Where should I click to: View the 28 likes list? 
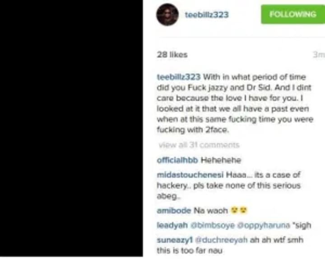click(x=172, y=55)
